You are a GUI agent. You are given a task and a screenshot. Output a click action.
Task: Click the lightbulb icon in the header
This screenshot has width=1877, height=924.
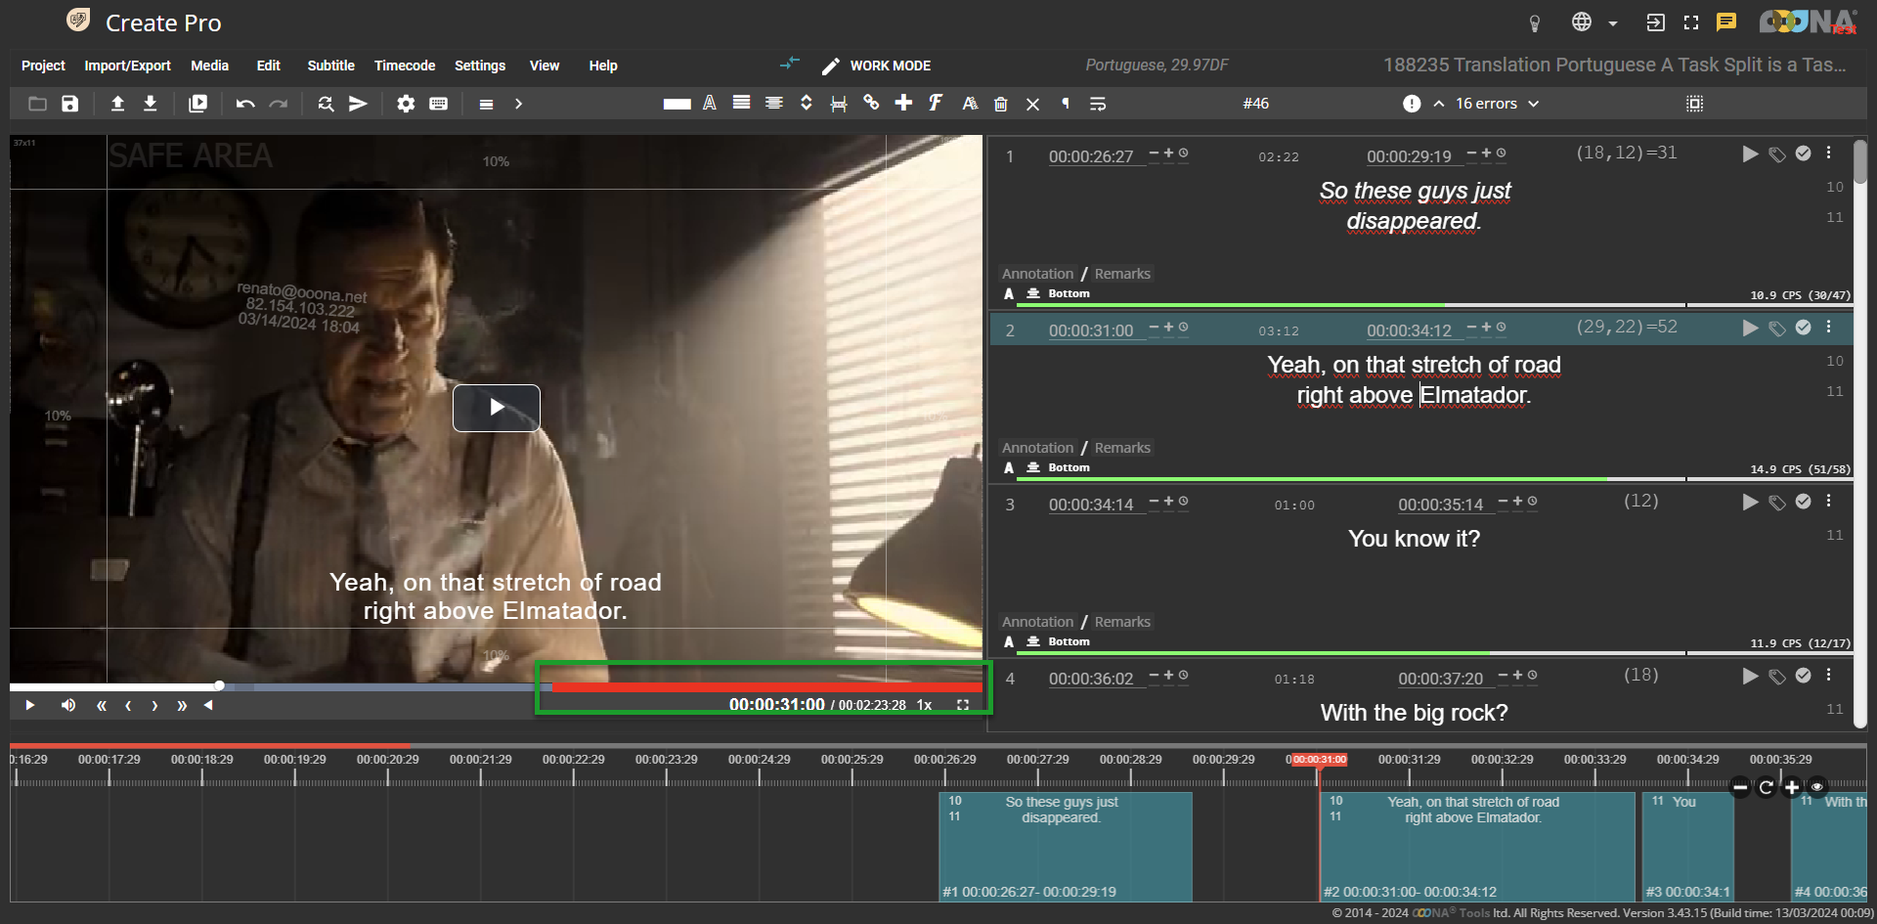point(1534,22)
